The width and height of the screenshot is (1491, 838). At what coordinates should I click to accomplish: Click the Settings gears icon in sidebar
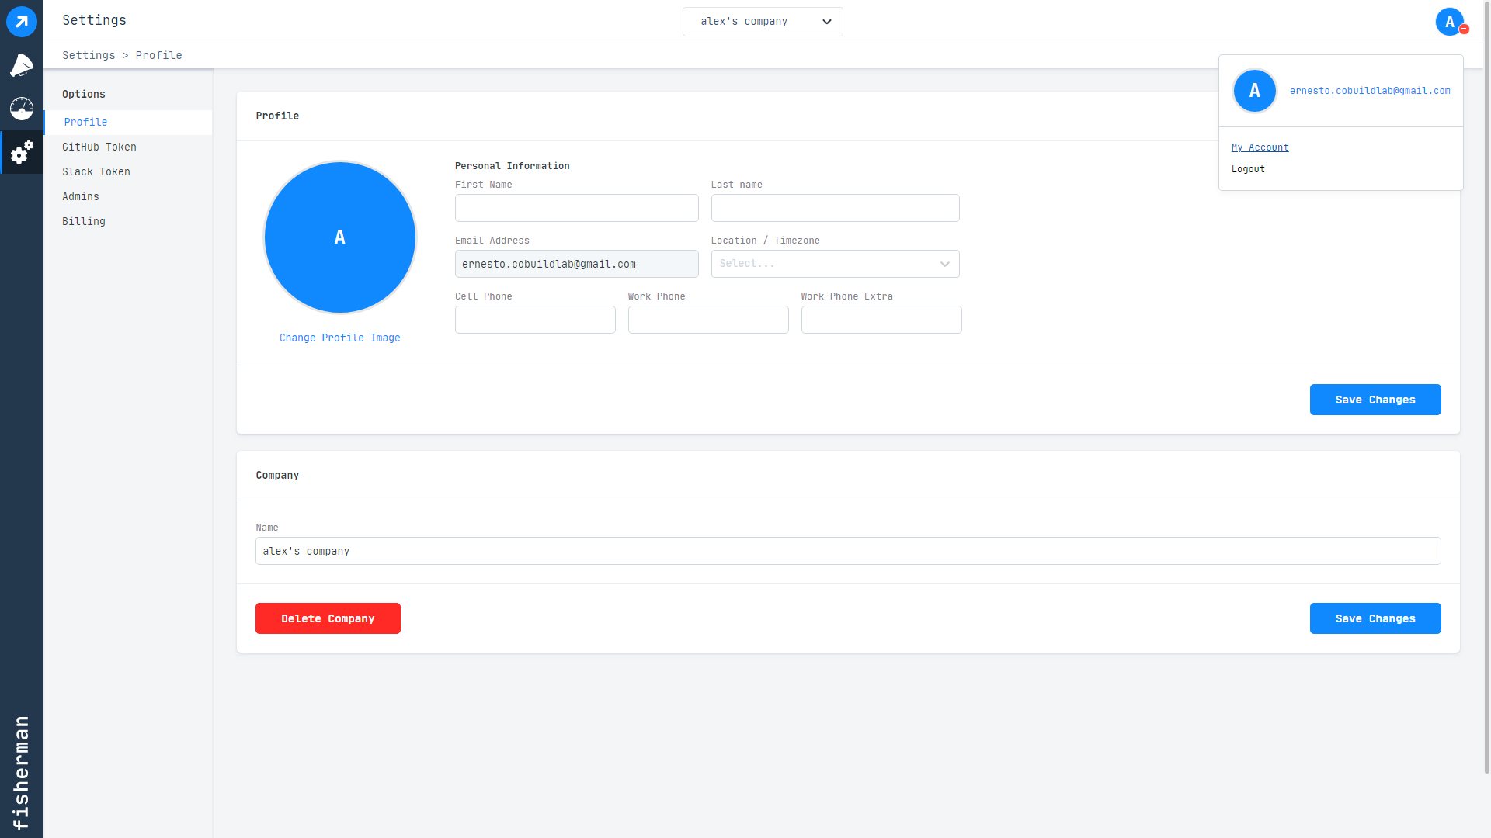click(21, 152)
